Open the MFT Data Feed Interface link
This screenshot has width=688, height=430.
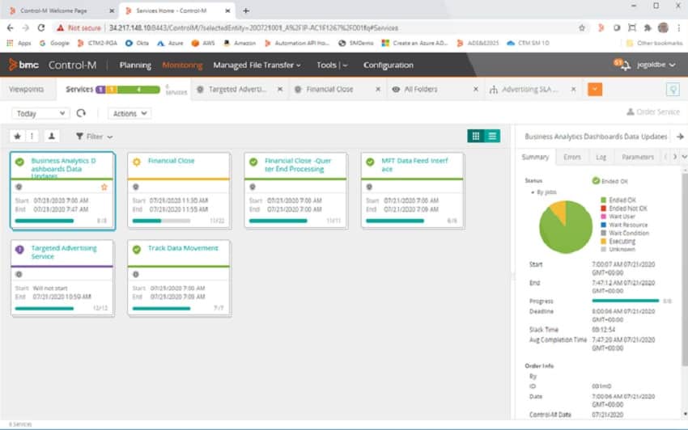(x=414, y=165)
